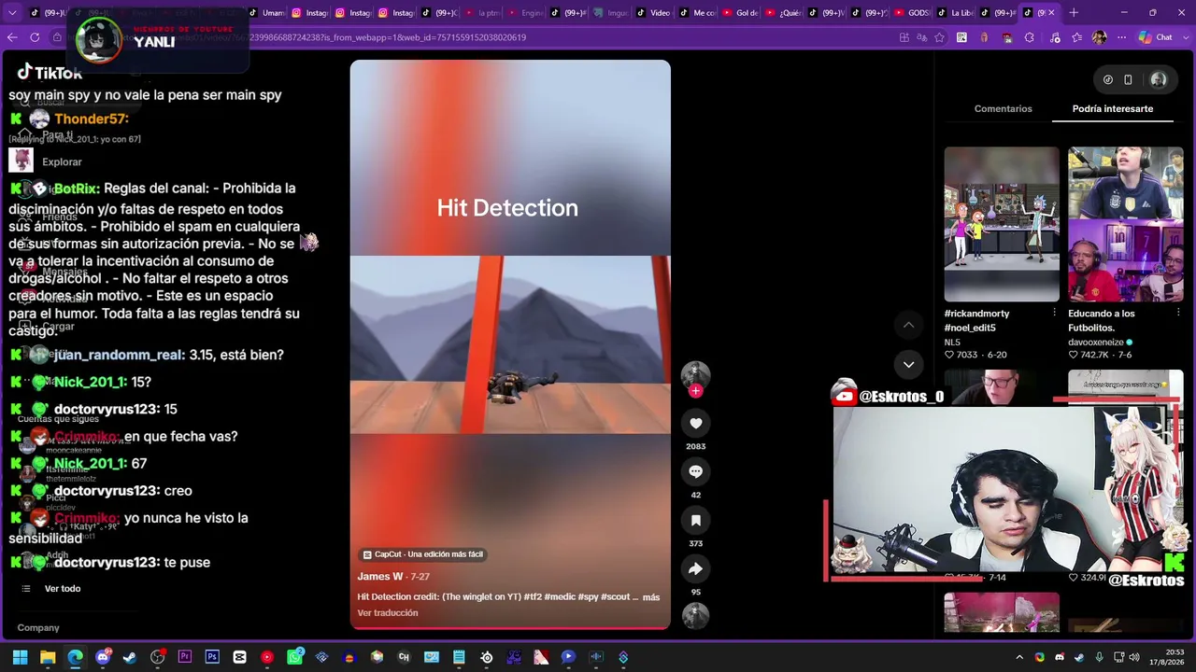Go to the previous video
This screenshot has height=672, width=1196.
[908, 325]
